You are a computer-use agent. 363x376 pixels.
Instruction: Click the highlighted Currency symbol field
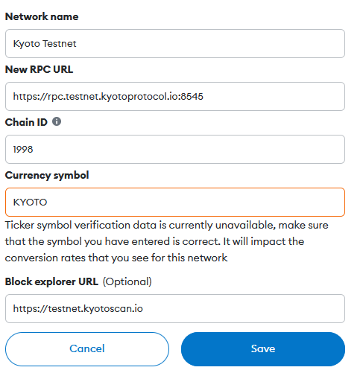(x=175, y=203)
